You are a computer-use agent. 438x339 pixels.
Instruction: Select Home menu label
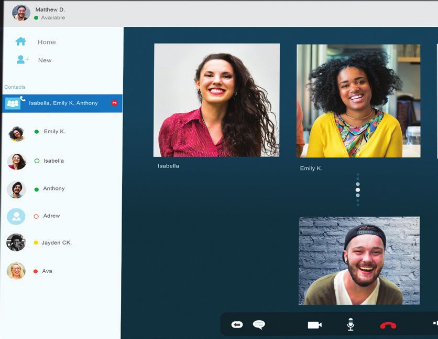[47, 42]
